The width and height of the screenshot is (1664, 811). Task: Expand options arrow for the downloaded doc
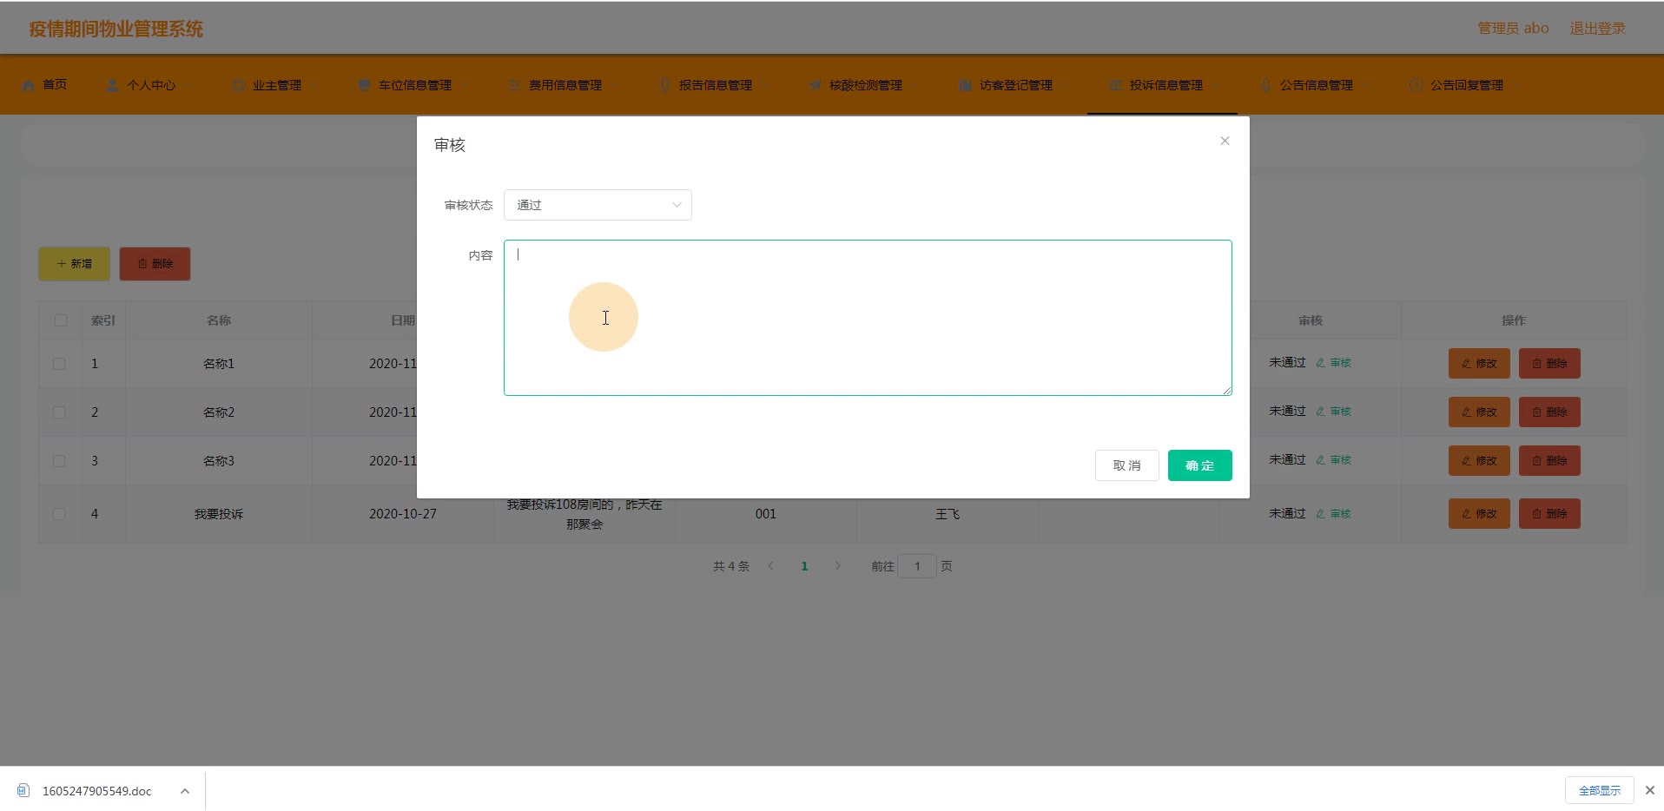(184, 791)
